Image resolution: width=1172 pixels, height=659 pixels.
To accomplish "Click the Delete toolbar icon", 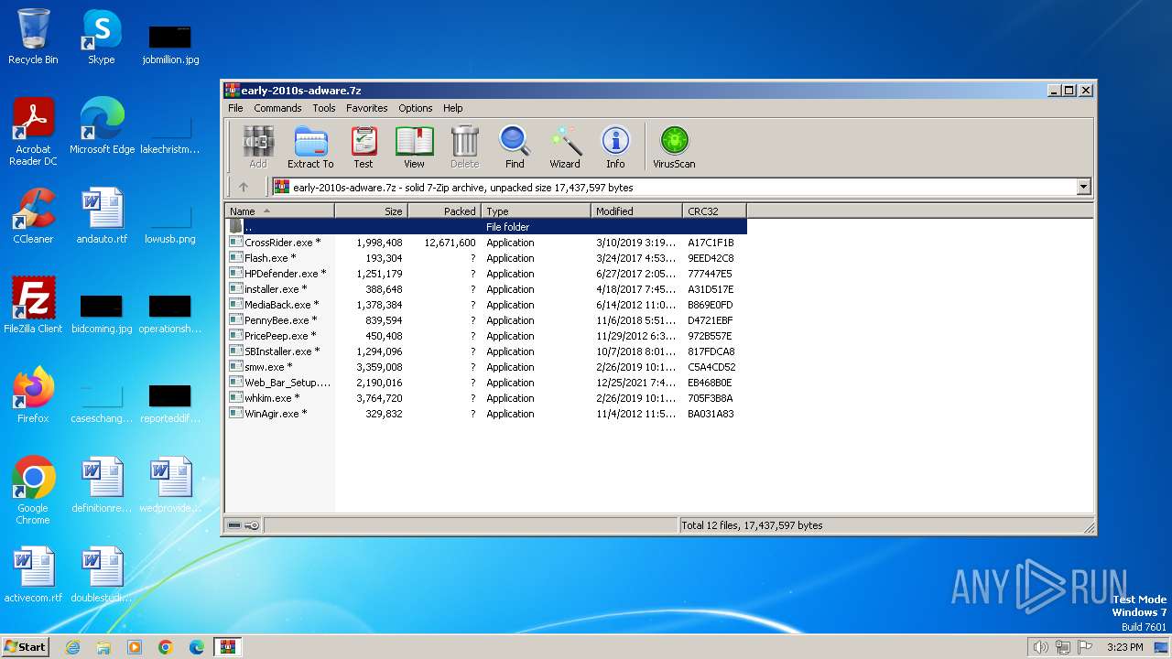I will pyautogui.click(x=464, y=147).
